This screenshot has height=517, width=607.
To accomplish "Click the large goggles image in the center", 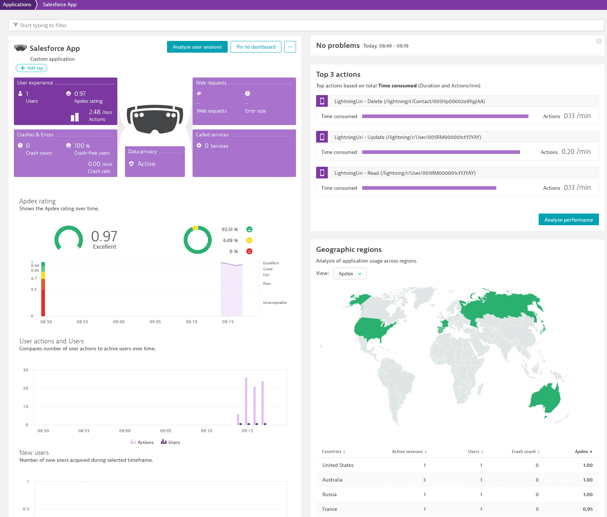I will [155, 120].
